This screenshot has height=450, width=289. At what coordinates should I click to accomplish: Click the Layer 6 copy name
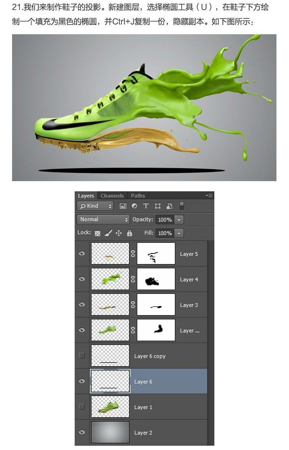(x=150, y=356)
